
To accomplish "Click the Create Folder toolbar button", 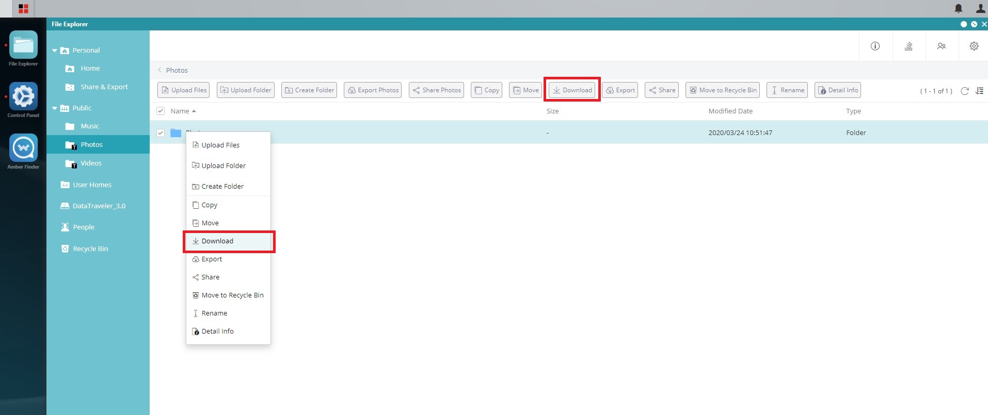I will (x=309, y=90).
